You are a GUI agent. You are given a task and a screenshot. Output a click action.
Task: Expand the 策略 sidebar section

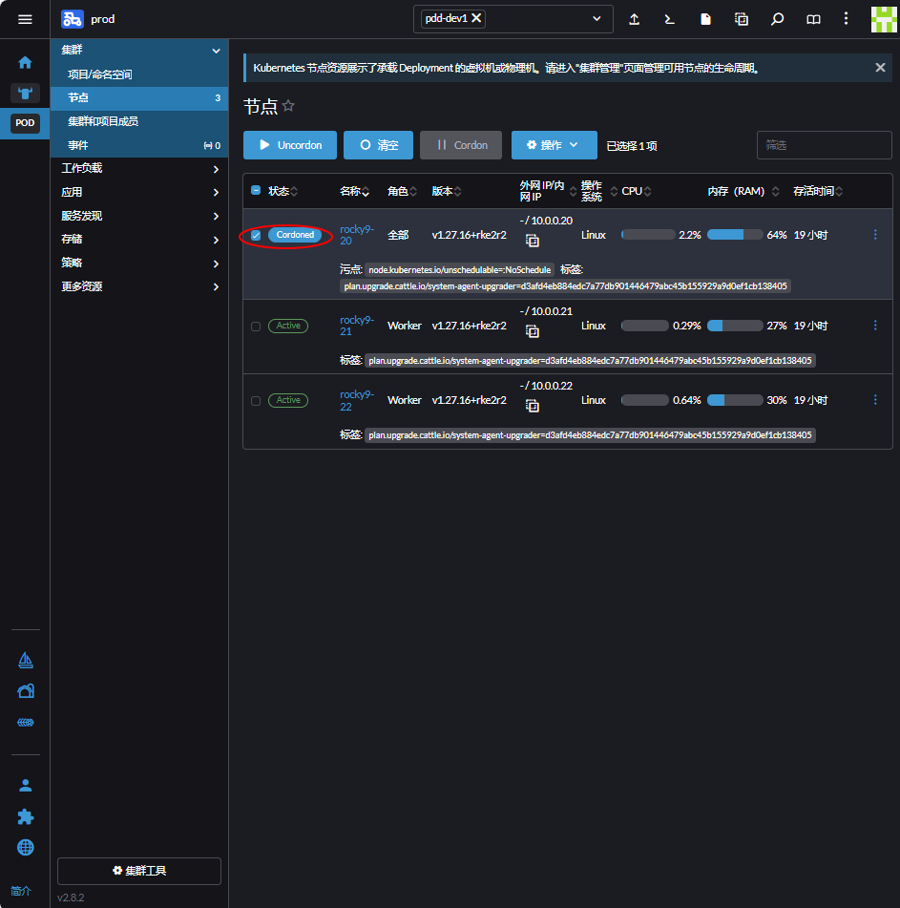click(x=216, y=264)
